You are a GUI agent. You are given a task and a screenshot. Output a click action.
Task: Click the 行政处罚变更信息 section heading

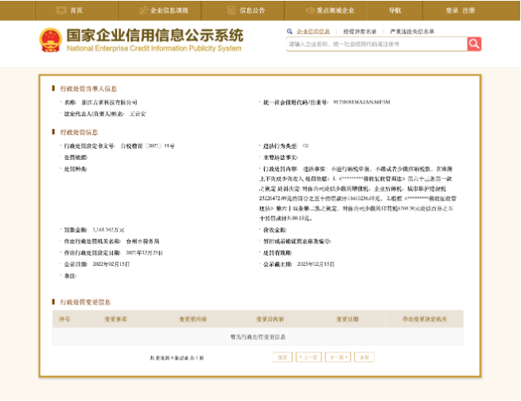tap(85, 302)
